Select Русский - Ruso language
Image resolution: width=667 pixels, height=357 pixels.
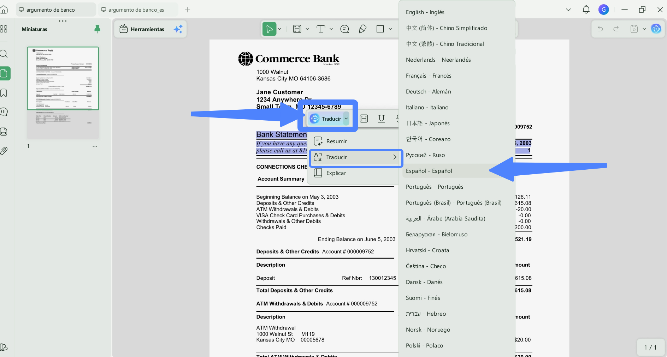click(x=457, y=155)
